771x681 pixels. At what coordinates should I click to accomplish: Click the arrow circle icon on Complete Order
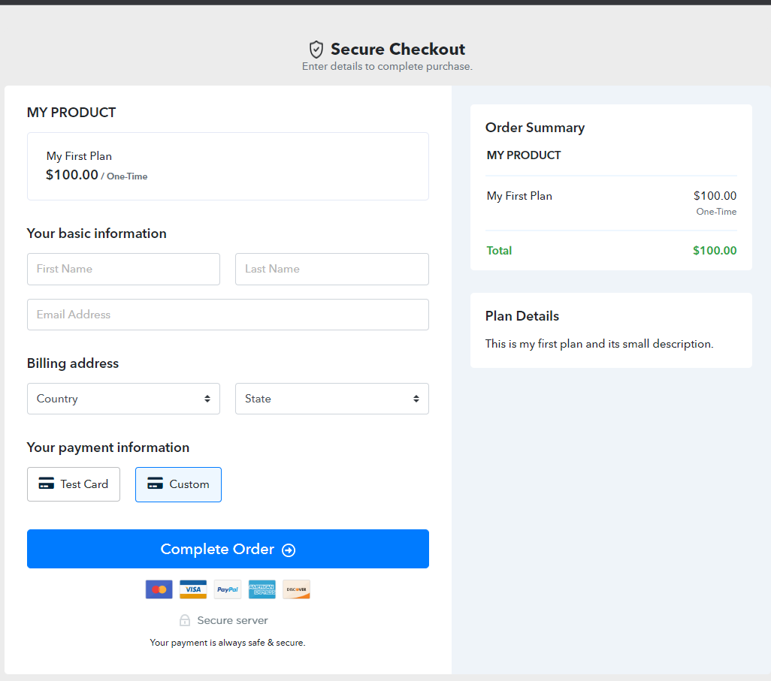[x=289, y=550]
